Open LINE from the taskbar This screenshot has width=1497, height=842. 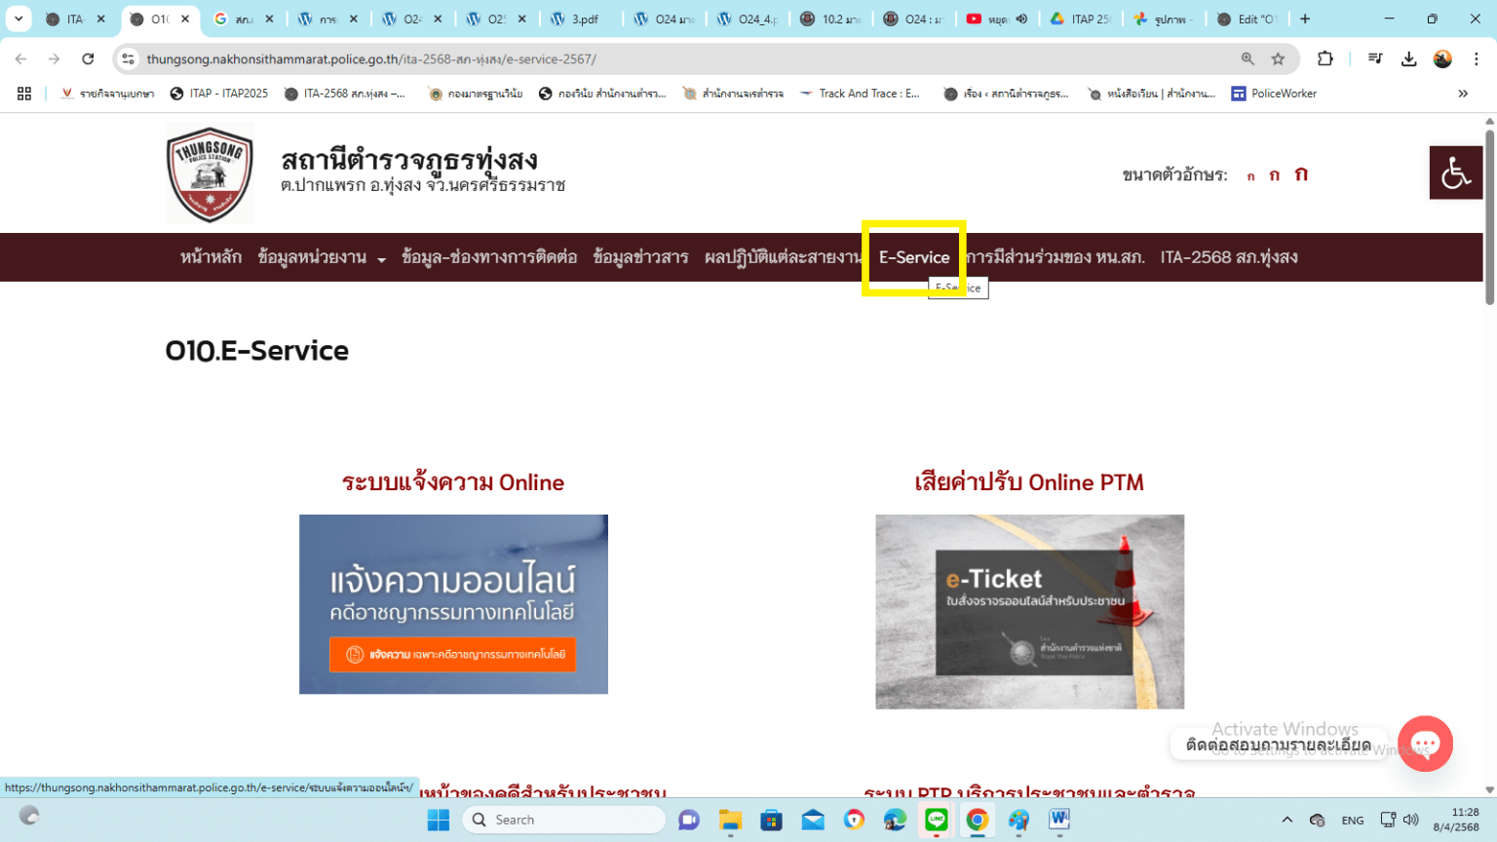[936, 819]
